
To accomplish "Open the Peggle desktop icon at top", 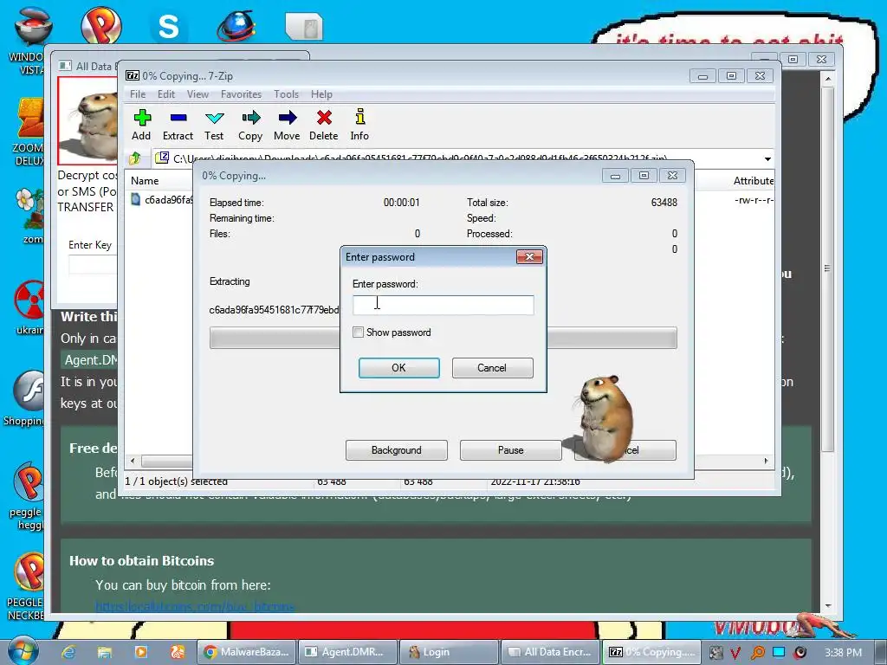I will point(101,23).
